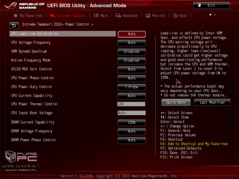Open CPU Load-line Calibration Auto dropdown
Screen dimensions: 239x179
pyautogui.click(x=131, y=34)
